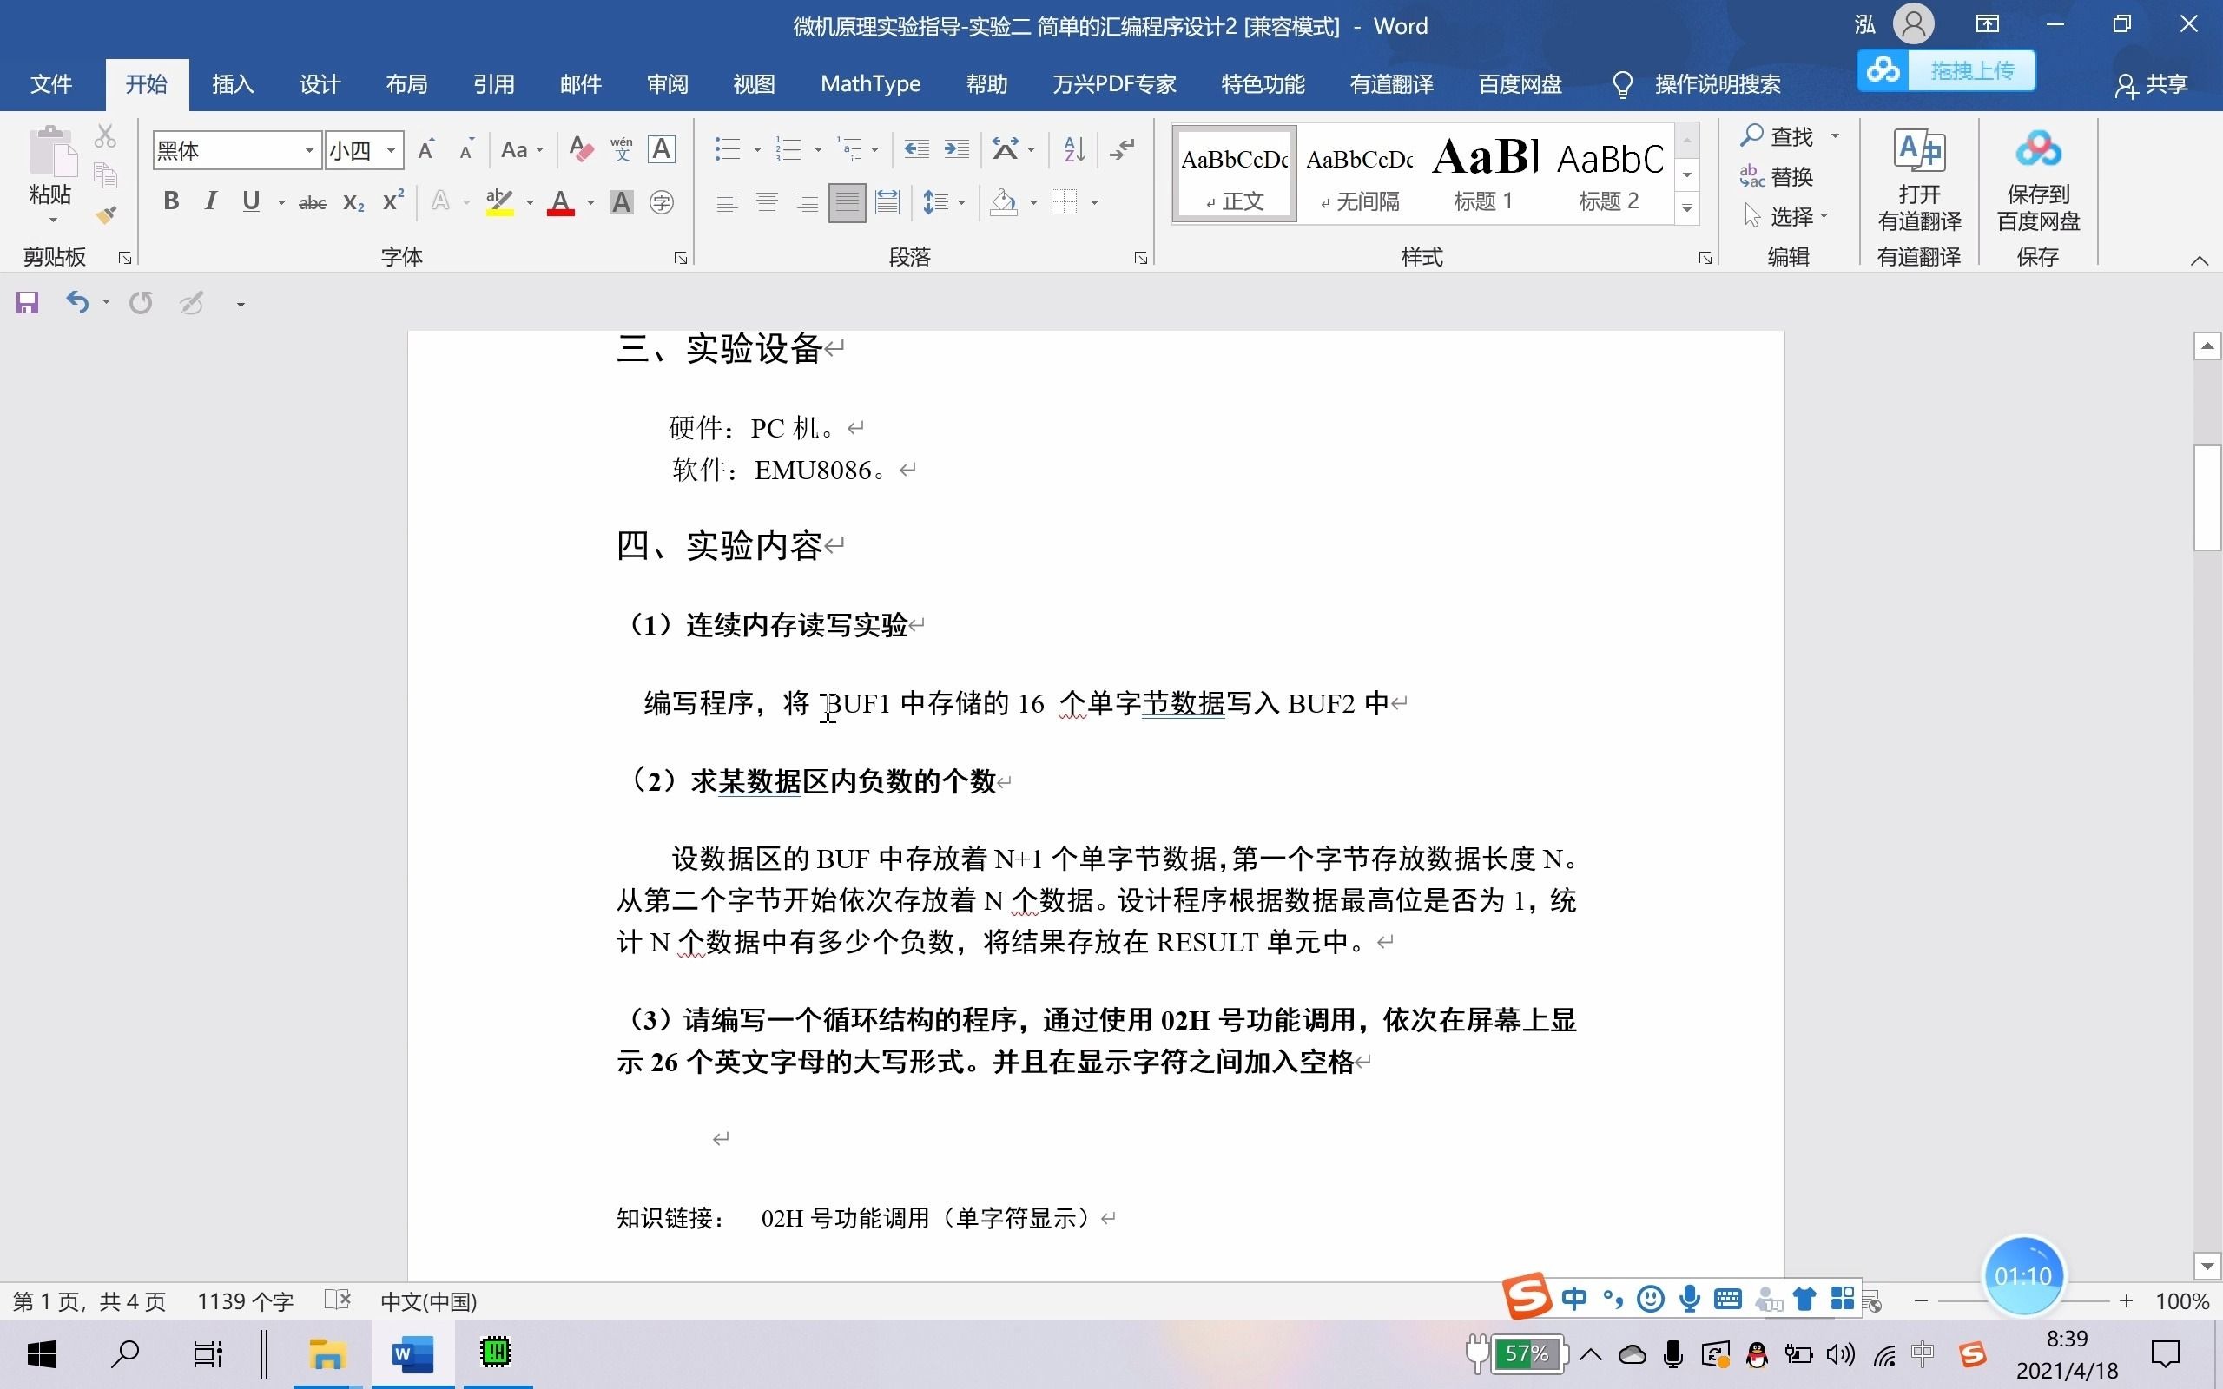Click 替换 Replace button in ribbon

tap(1781, 178)
